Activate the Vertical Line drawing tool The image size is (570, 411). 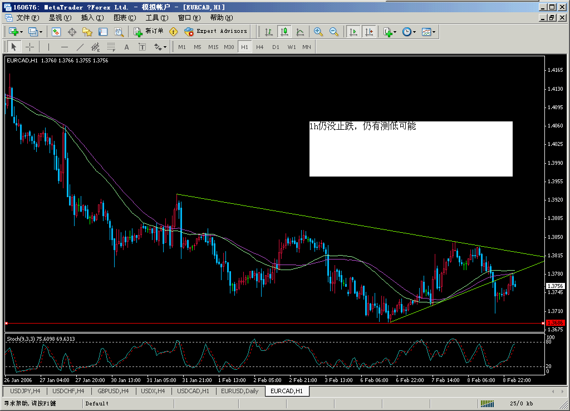point(48,47)
